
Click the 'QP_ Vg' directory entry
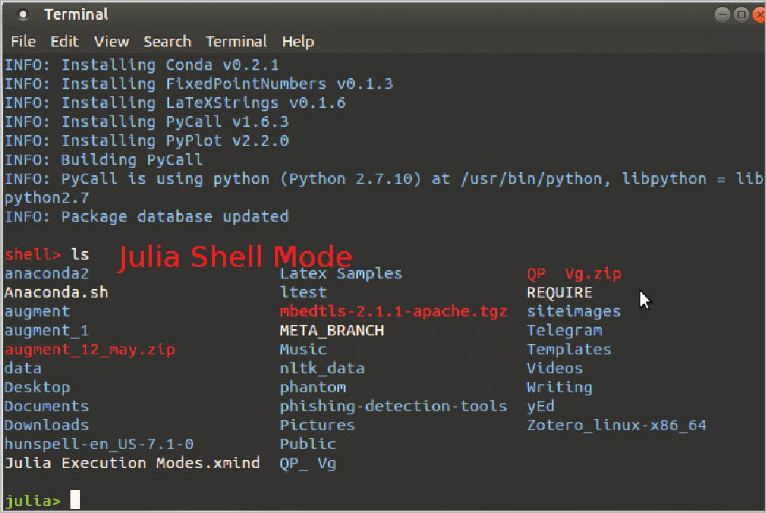308,464
